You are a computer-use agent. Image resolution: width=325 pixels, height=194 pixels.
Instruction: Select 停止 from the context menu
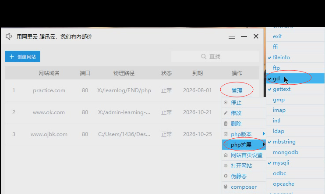244,102
